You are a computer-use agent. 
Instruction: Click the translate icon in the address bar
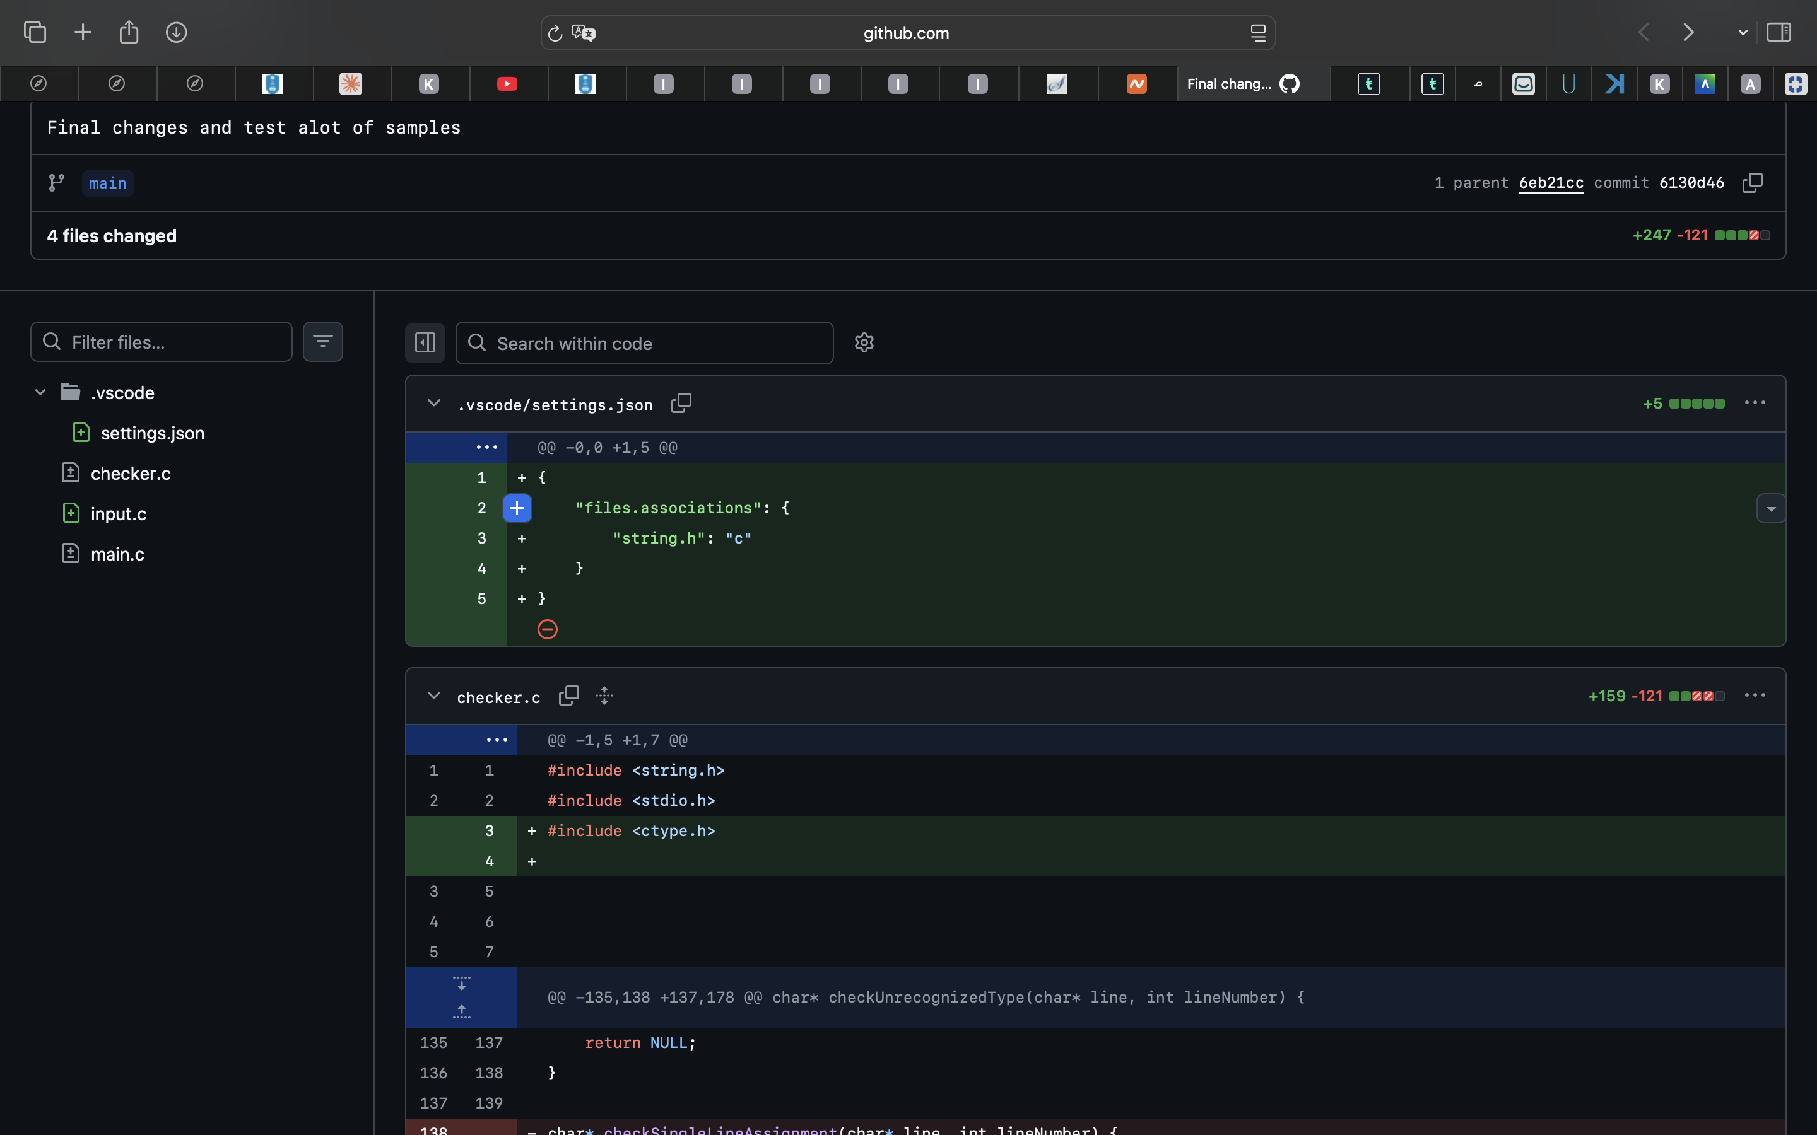coord(584,33)
